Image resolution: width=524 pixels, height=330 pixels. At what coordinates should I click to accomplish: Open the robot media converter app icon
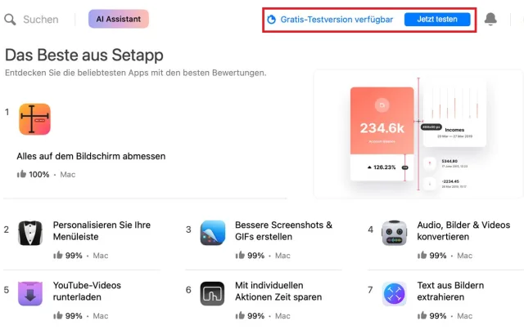point(395,233)
